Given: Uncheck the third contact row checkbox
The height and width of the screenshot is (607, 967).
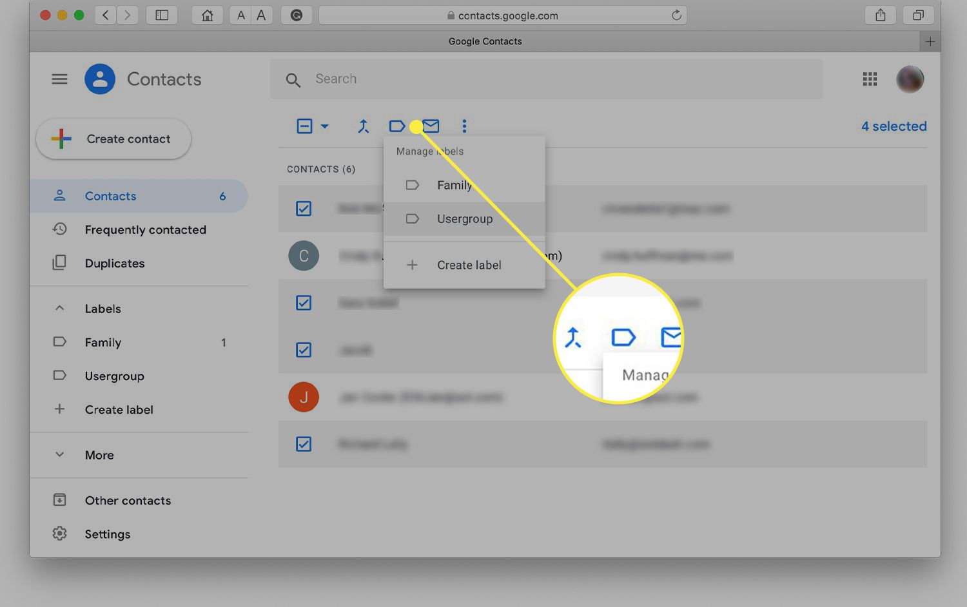Looking at the screenshot, I should point(304,302).
